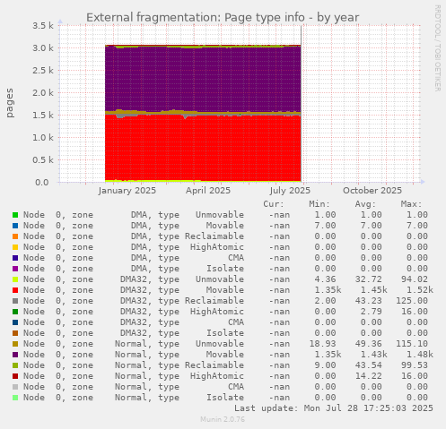The image size is (446, 429).
Task: Click the Normal Reclaimable max value '99.53'
Action: click(415, 365)
